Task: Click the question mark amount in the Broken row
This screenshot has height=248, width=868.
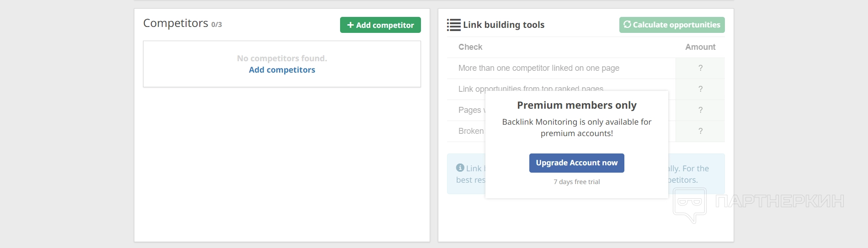Action: [700, 131]
